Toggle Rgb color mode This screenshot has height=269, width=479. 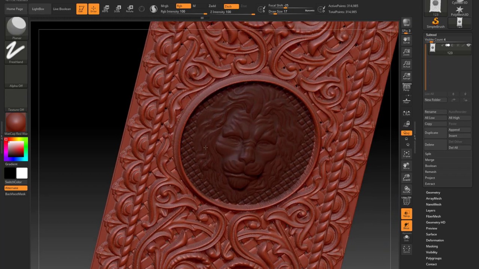[183, 6]
